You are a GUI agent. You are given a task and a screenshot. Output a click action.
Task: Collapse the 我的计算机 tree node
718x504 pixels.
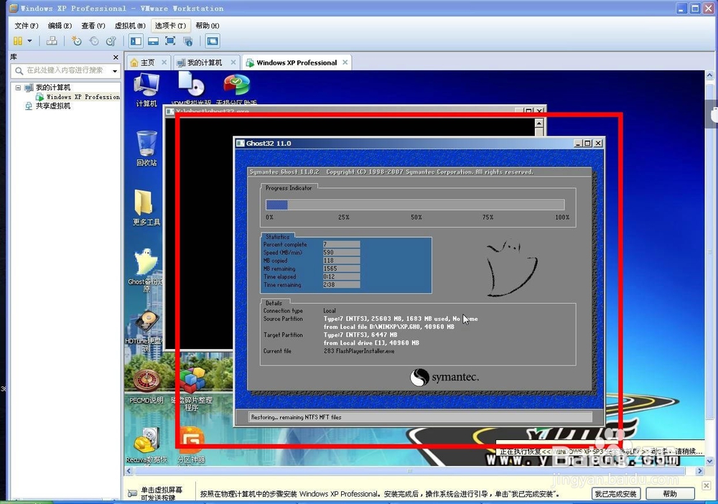18,87
